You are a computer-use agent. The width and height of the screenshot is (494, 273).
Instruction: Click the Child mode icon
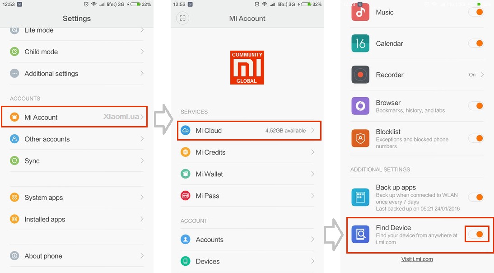coord(14,52)
